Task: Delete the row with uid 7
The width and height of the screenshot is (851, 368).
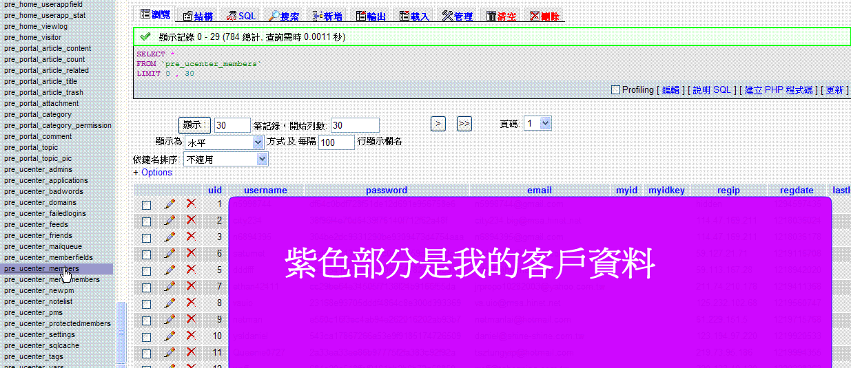Action: pyautogui.click(x=191, y=286)
